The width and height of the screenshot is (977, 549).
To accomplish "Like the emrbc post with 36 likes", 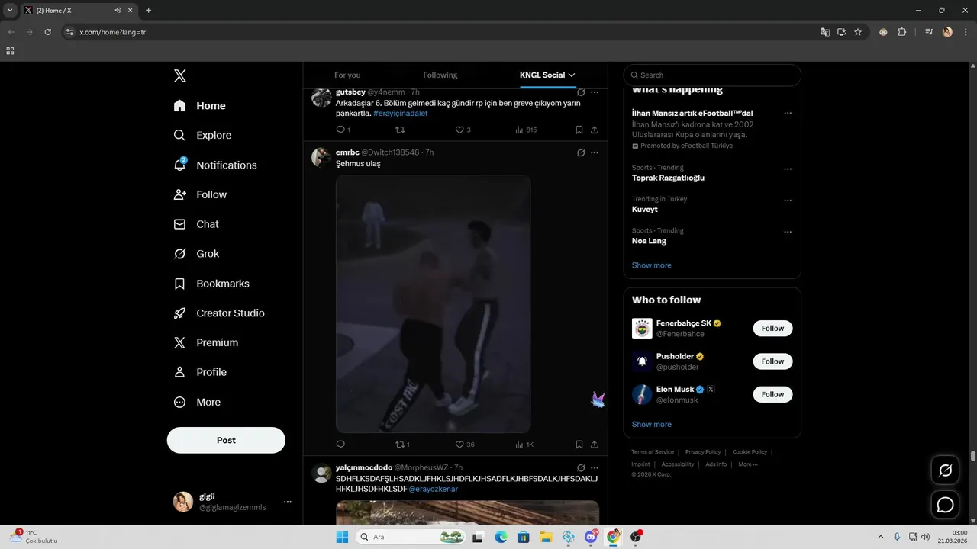I will [x=465, y=445].
